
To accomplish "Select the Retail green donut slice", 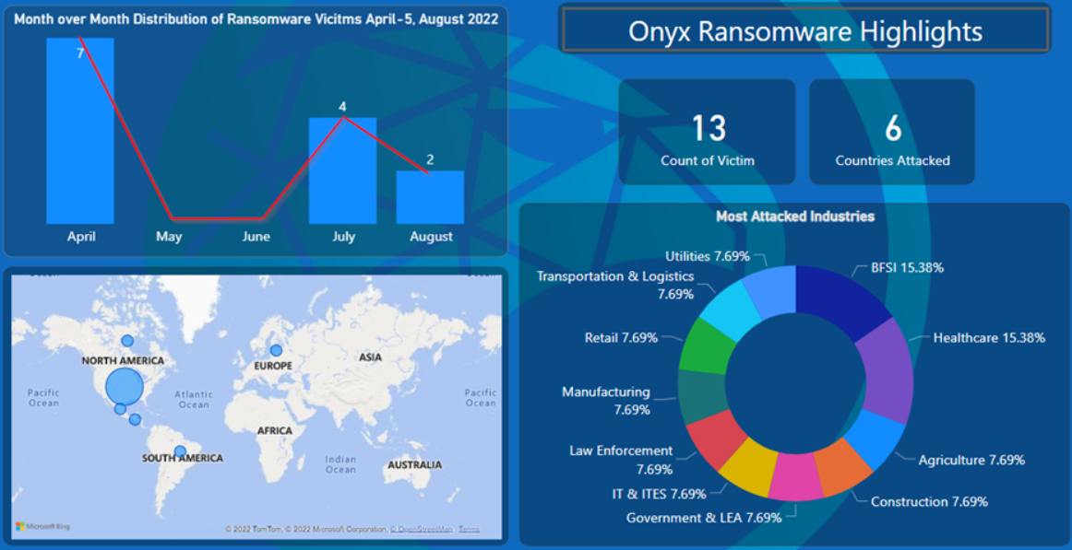I will 707,348.
